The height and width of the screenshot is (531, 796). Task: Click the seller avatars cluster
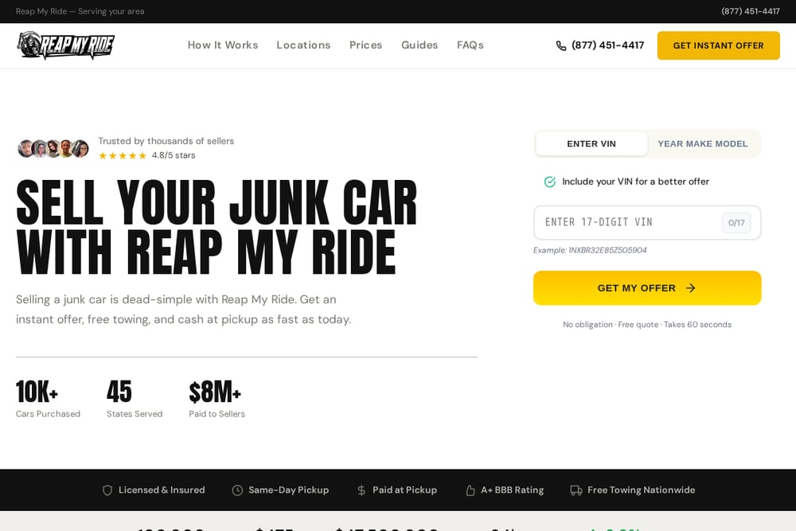click(x=53, y=149)
